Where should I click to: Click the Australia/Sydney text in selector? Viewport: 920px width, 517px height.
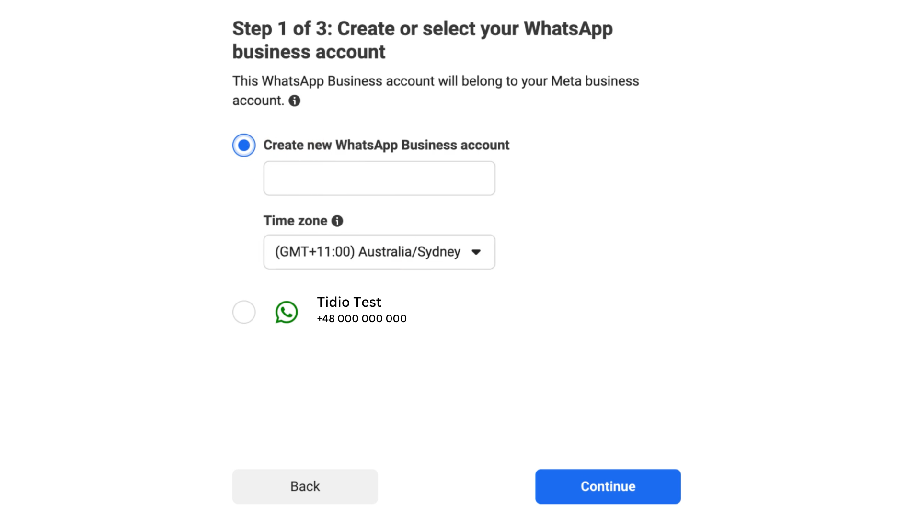(x=409, y=252)
